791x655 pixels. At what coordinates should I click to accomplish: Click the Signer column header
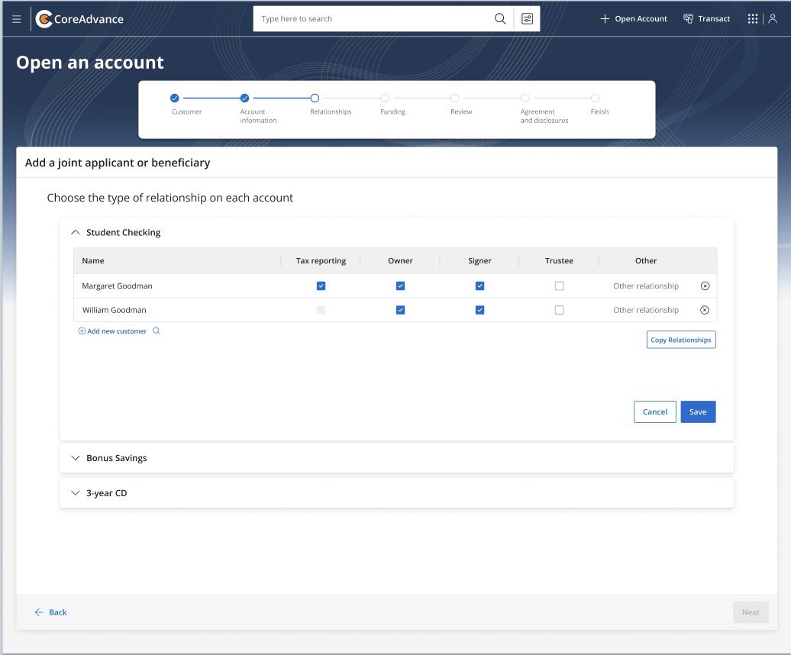tap(479, 260)
